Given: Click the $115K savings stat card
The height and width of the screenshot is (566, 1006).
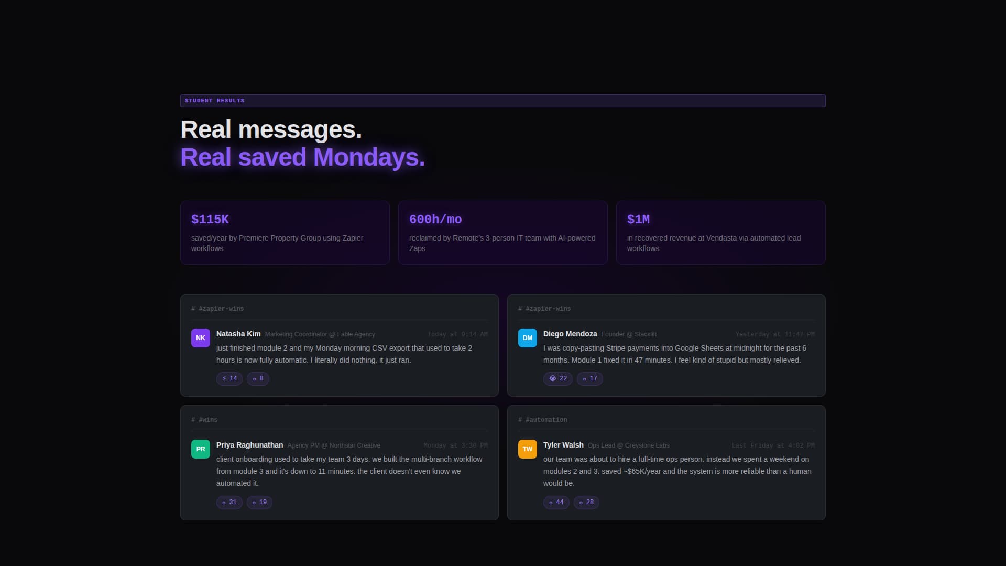Looking at the screenshot, I should click(285, 233).
